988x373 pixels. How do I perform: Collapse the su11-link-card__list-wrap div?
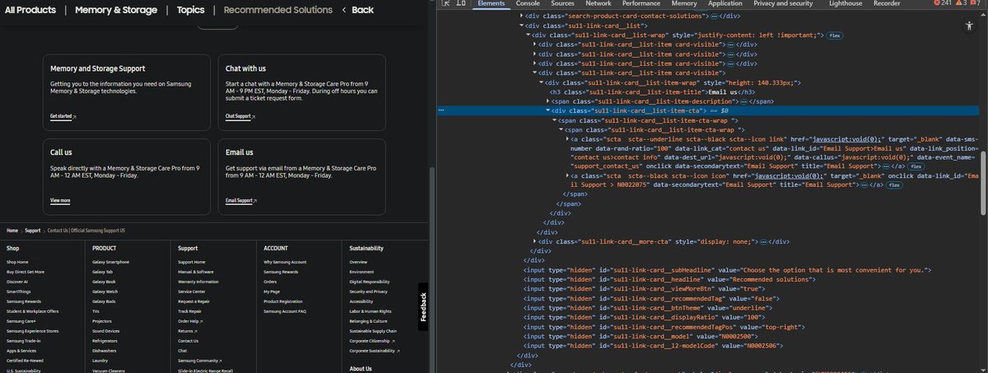click(528, 35)
